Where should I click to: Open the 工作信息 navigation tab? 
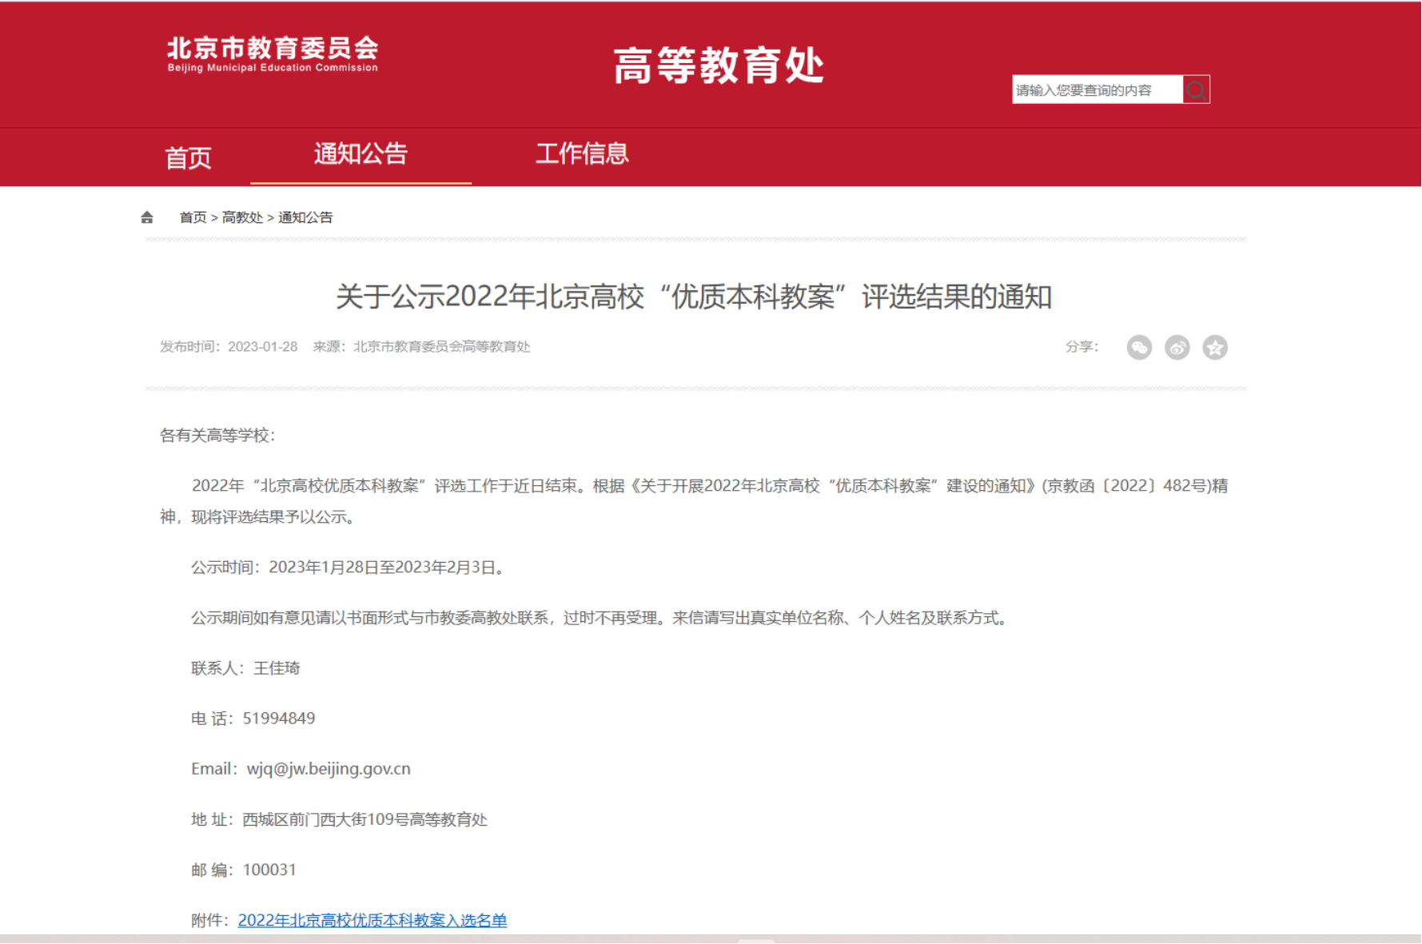[582, 153]
